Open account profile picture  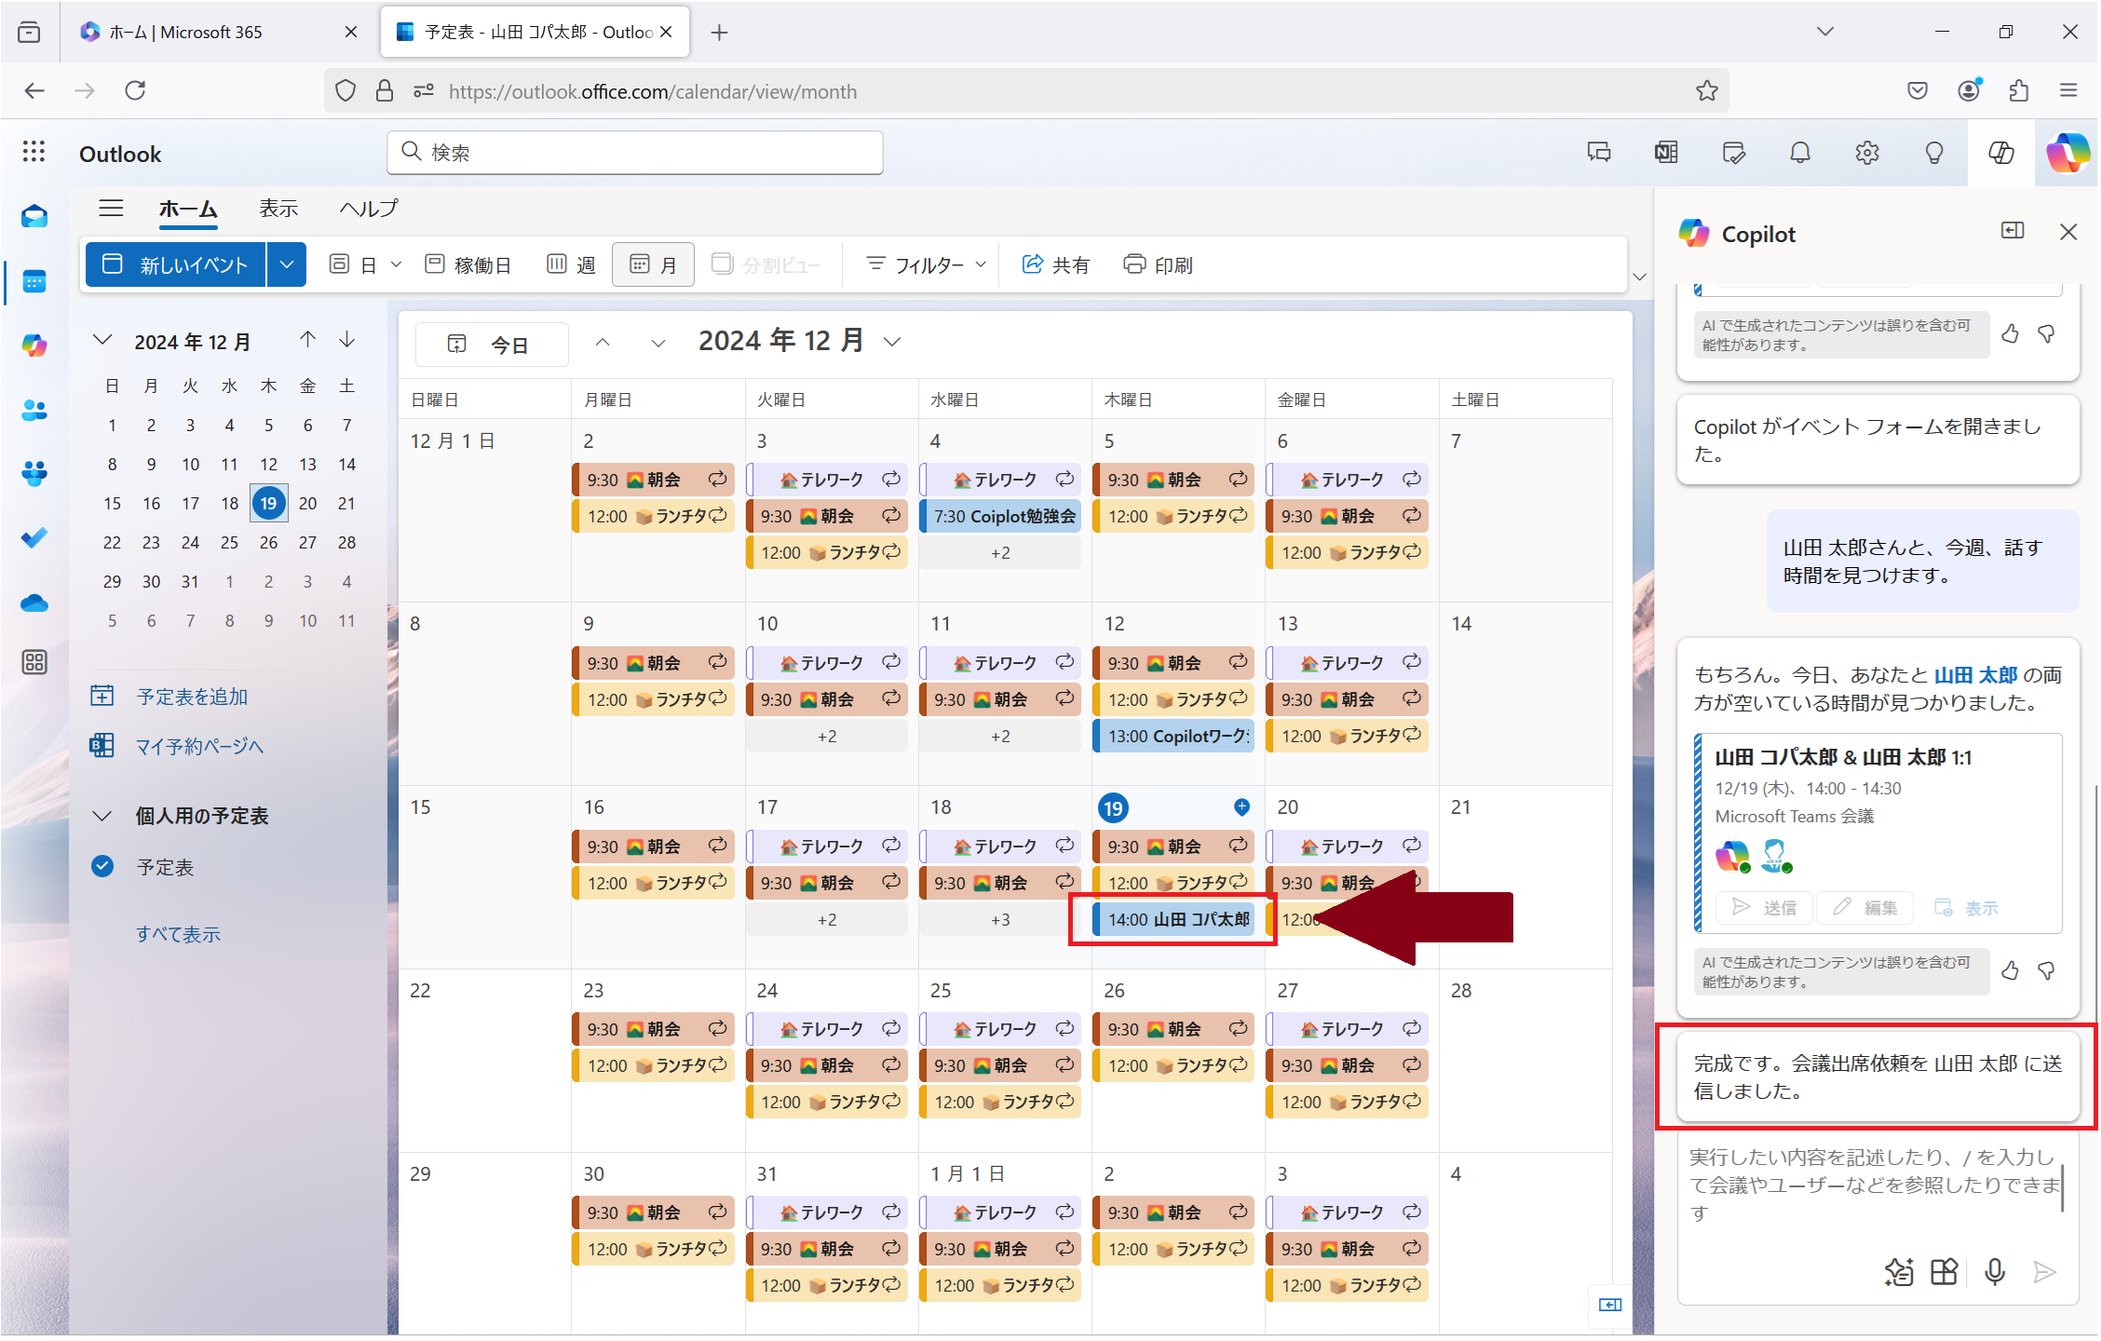pos(2067,153)
